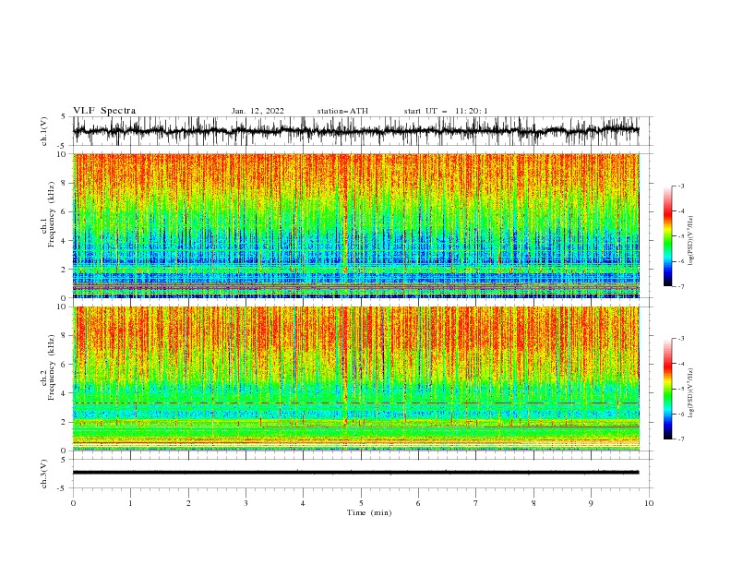Click the ch.1 voltage waveform trace
The image size is (731, 565).
tap(355, 131)
